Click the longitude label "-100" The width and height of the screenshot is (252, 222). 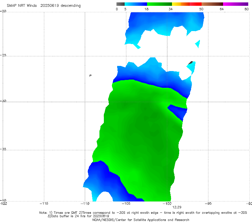(167, 204)
